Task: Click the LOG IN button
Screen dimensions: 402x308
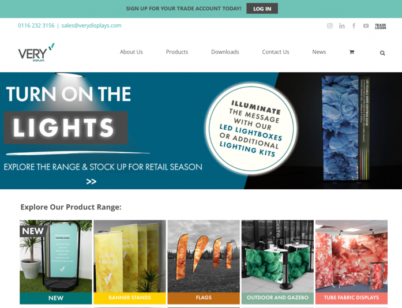Action: point(262,9)
